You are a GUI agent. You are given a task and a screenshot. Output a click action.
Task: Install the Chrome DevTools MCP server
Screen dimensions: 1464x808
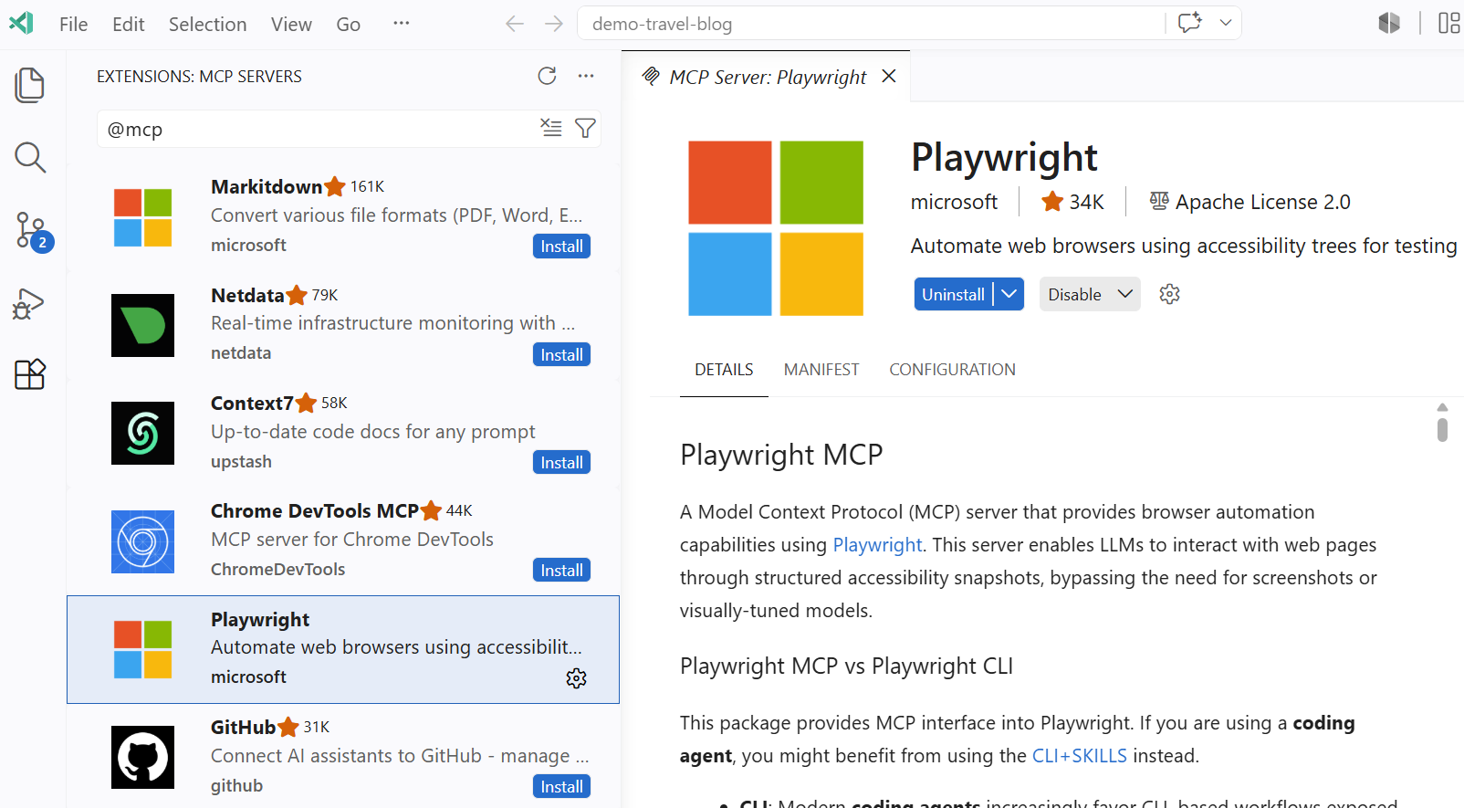pyautogui.click(x=561, y=571)
